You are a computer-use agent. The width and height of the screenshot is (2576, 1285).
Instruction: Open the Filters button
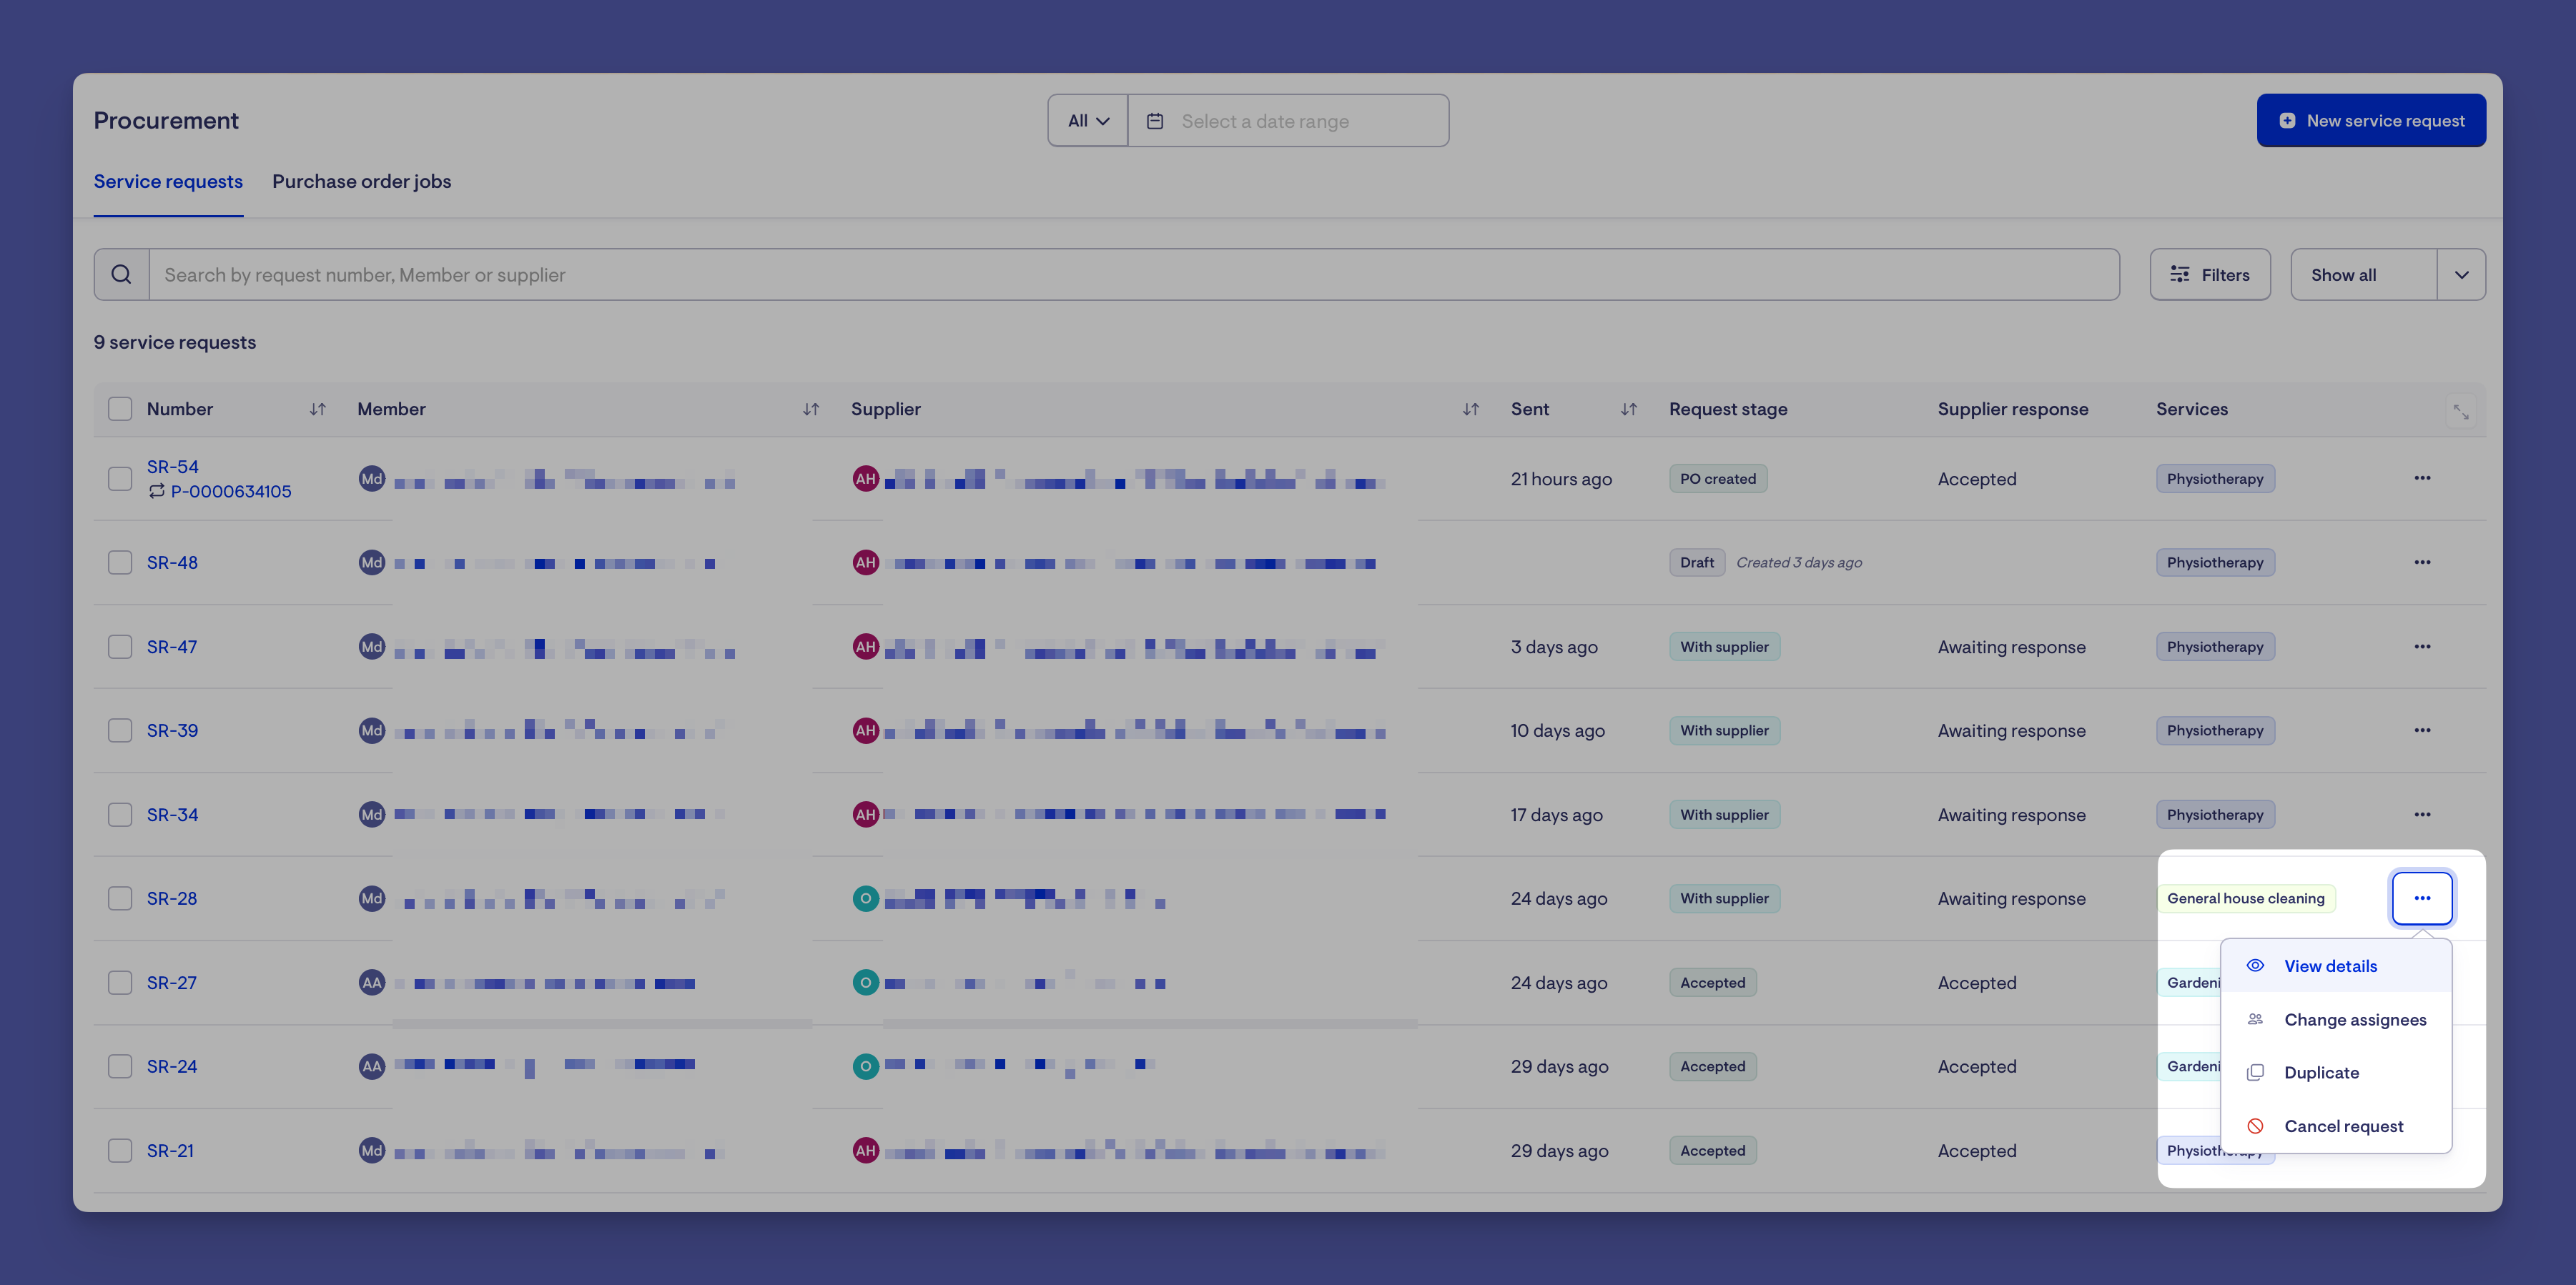[x=2210, y=274]
